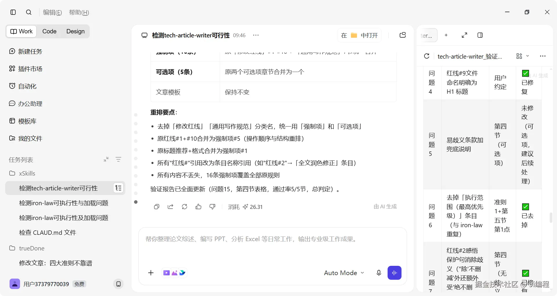Expand the trueDone folder

27,248
